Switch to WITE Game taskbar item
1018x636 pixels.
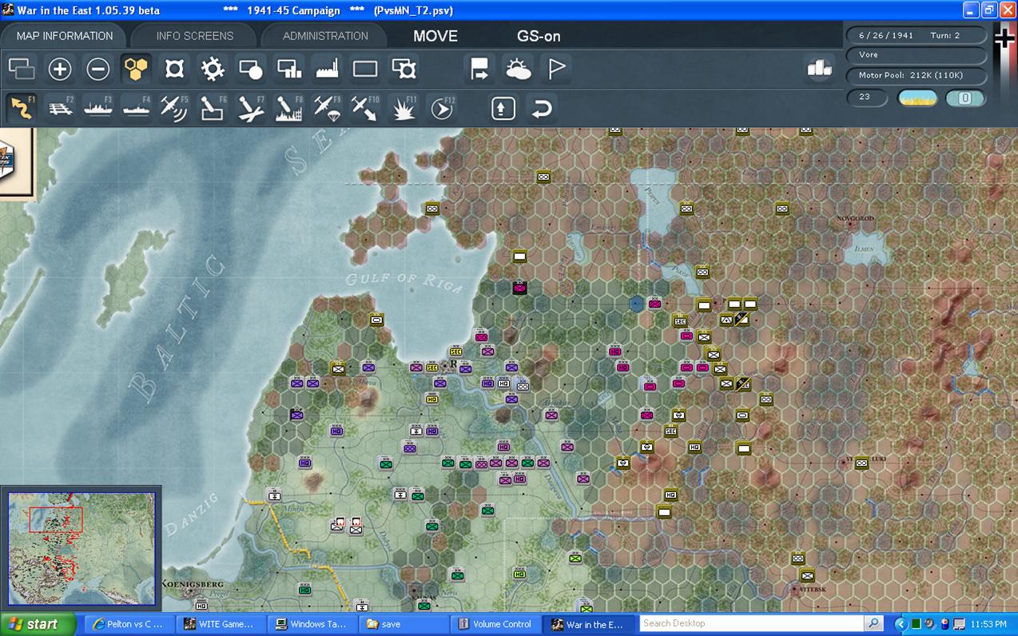[x=219, y=624]
